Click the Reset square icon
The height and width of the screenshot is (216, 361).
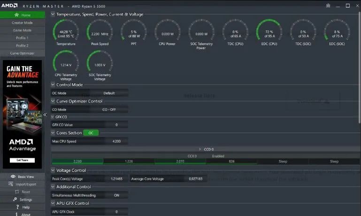pyautogui.click(x=17, y=192)
